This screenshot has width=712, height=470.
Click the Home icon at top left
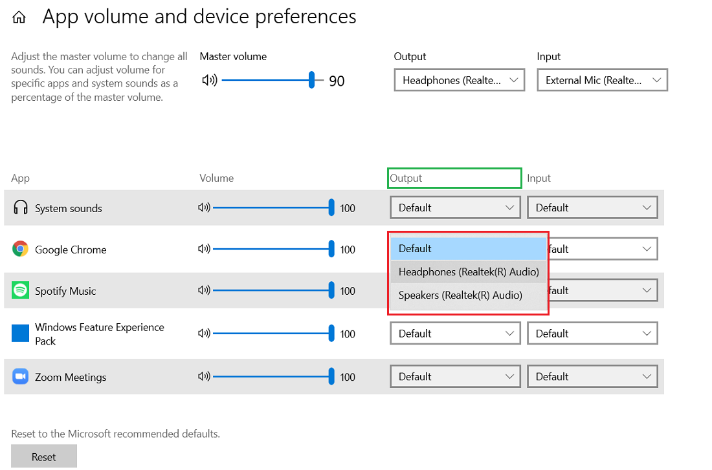click(19, 17)
